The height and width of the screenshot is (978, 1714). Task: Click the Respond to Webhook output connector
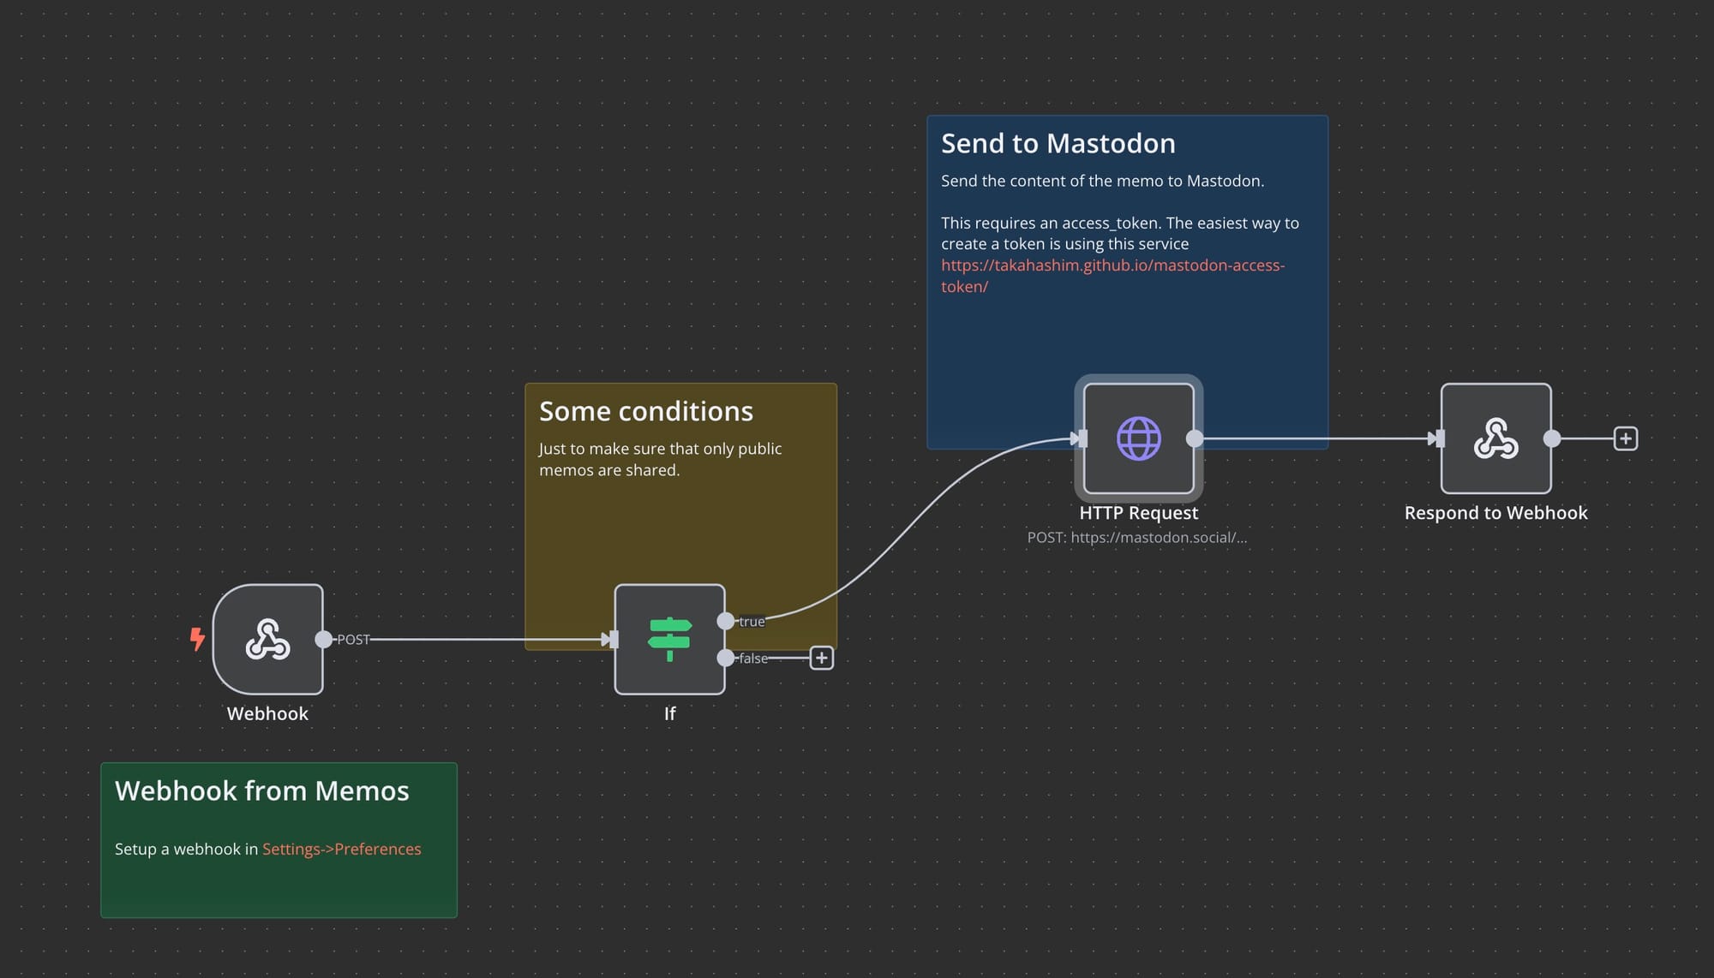1551,438
